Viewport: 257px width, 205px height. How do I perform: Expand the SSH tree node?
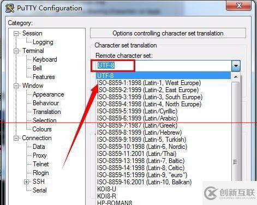point(27,182)
